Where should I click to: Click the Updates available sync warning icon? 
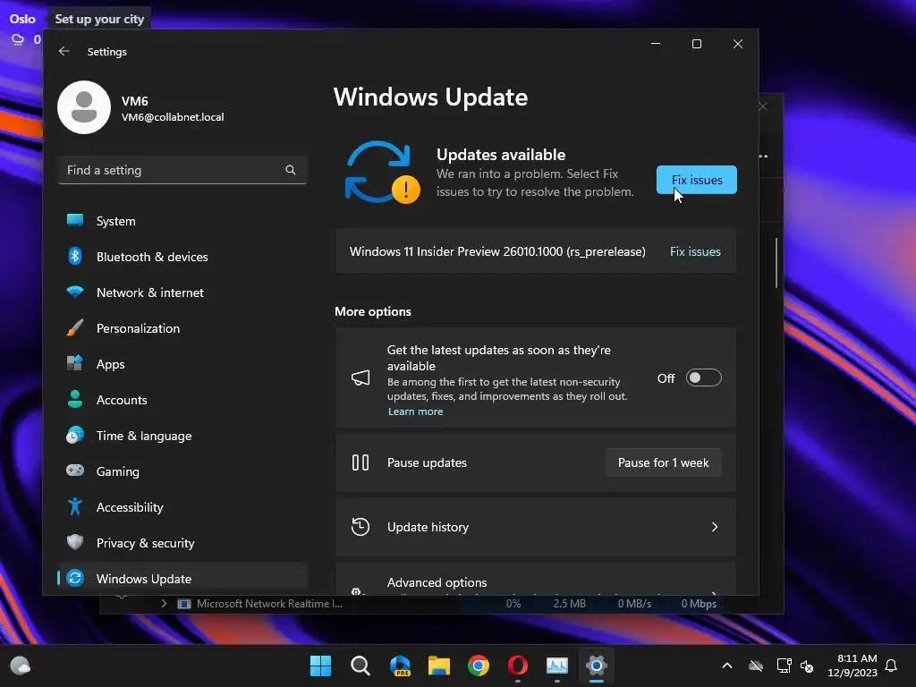click(x=382, y=173)
